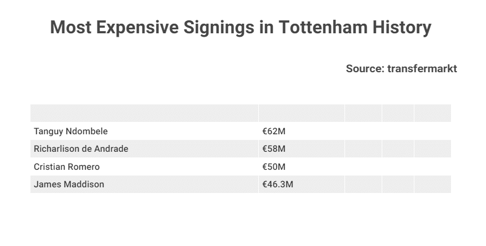This screenshot has width=486, height=246.
Task: Click the Source: transfermarkt credit text
Action: pos(401,69)
